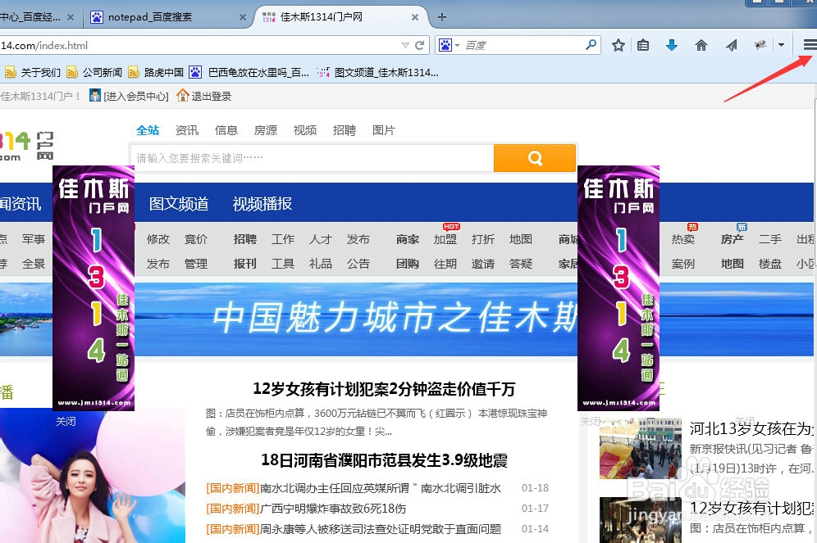Click the woman with balloons photo
Image resolution: width=817 pixels, height=543 pixels.
point(92,476)
